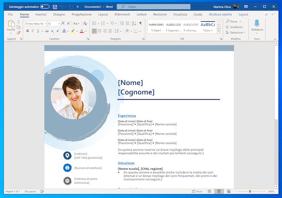282x198 pixels.
Task: Click the Incolla paste button
Action: [11, 27]
